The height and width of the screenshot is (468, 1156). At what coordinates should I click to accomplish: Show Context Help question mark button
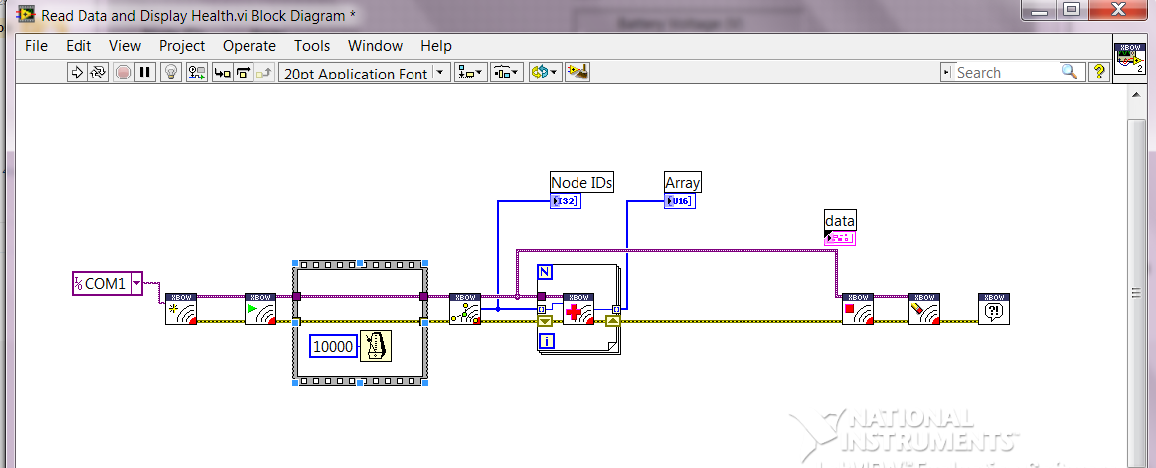(1099, 73)
